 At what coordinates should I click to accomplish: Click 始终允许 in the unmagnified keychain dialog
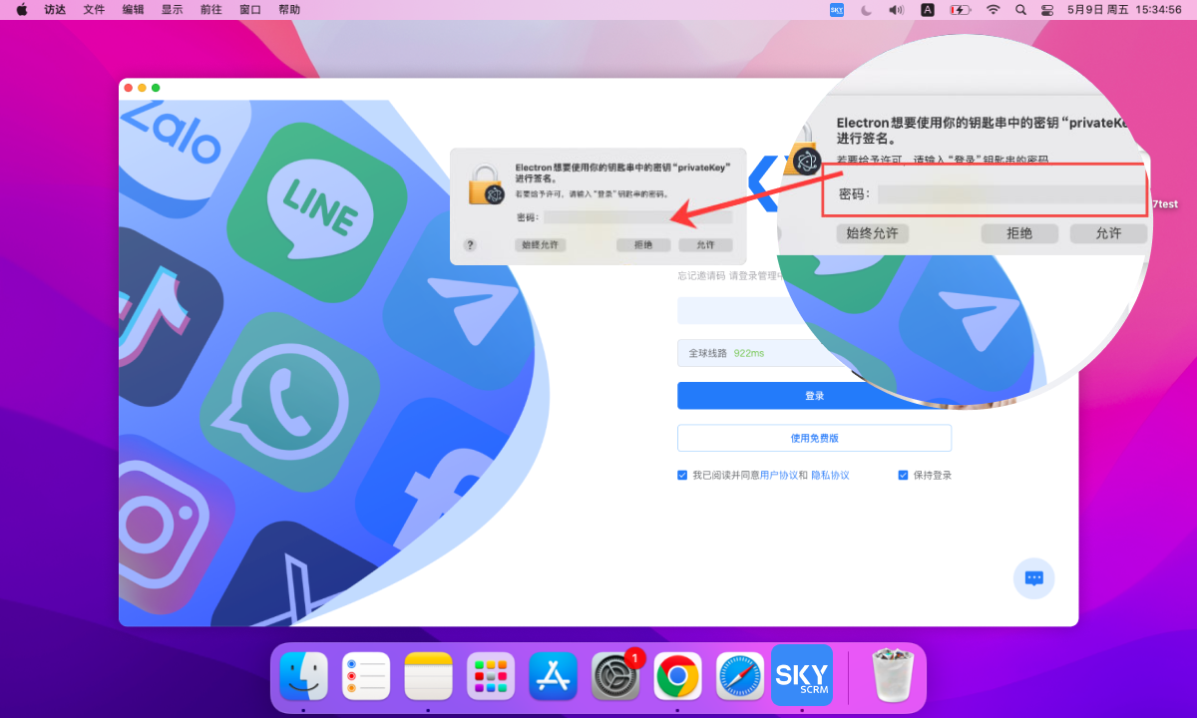coord(541,244)
